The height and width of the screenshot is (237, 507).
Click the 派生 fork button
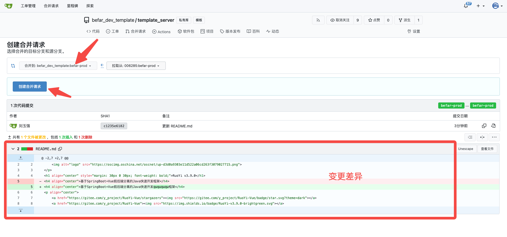coord(404,20)
